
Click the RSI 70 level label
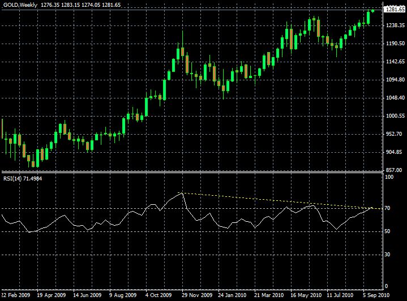[387, 209]
